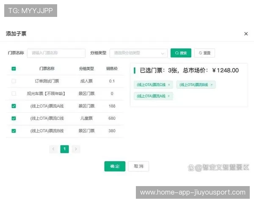
Task: Close the 添加子票 dialog
Action: pos(246,34)
